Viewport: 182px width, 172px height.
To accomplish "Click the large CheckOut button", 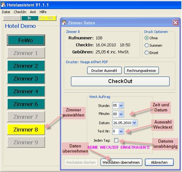I will click(x=120, y=81).
